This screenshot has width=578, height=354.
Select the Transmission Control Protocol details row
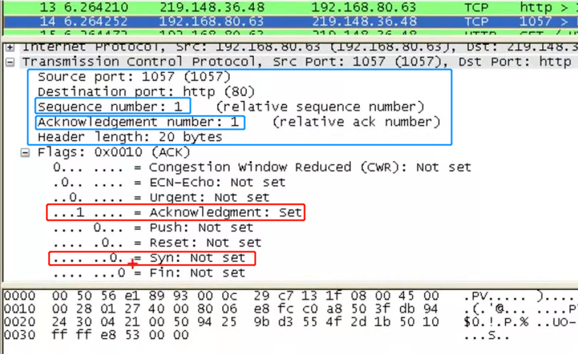(300, 62)
